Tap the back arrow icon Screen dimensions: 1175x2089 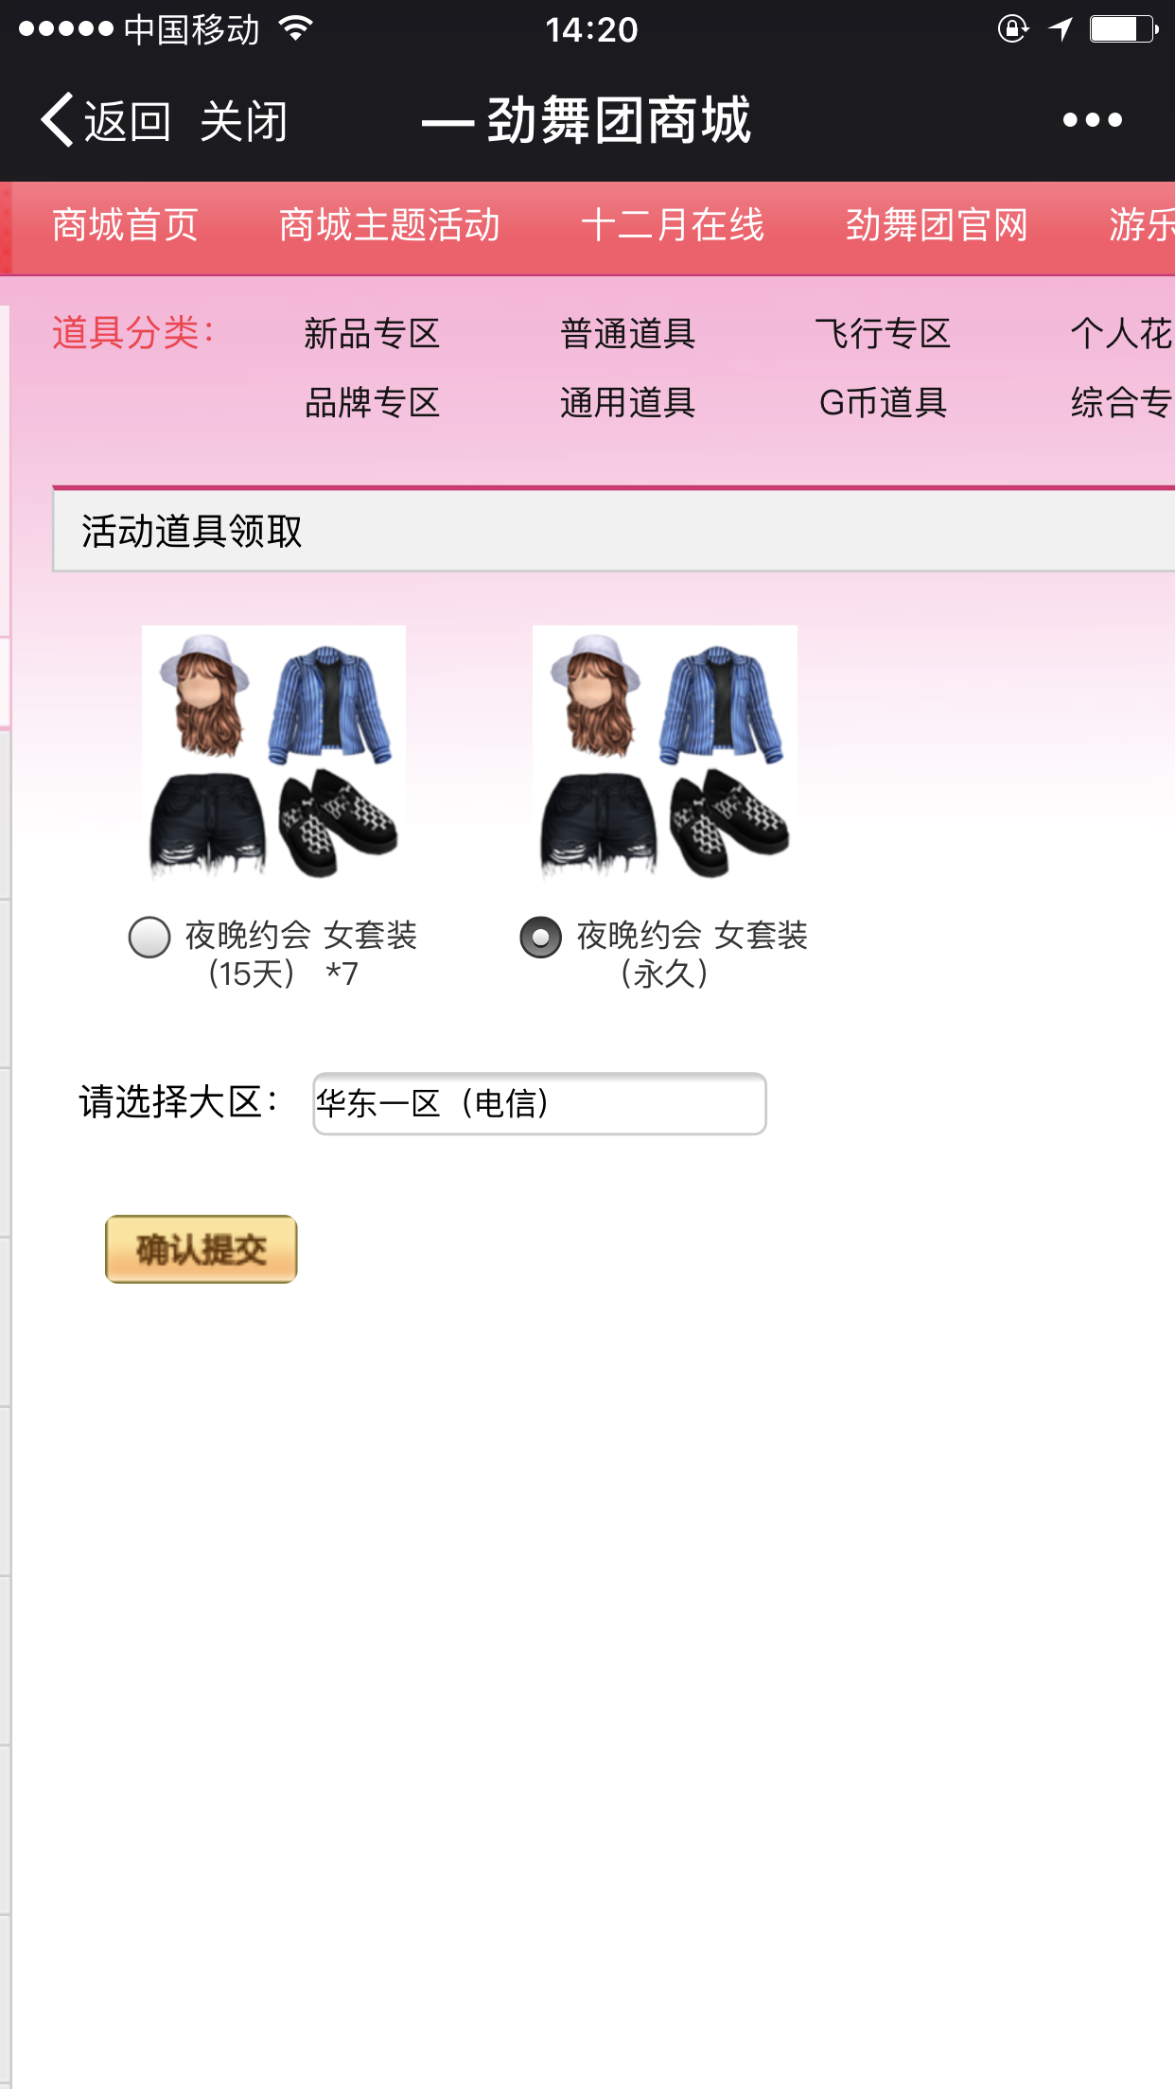[57, 120]
